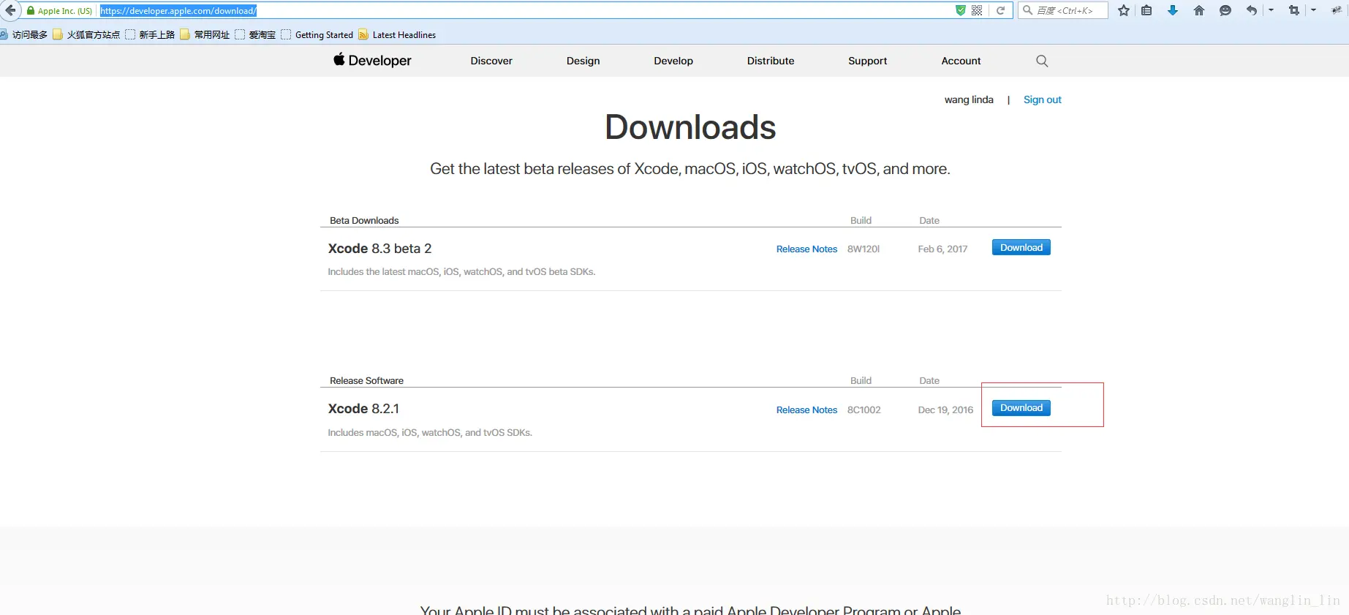Open the Develop menu
Screen dimensions: 1349x615
click(x=673, y=61)
